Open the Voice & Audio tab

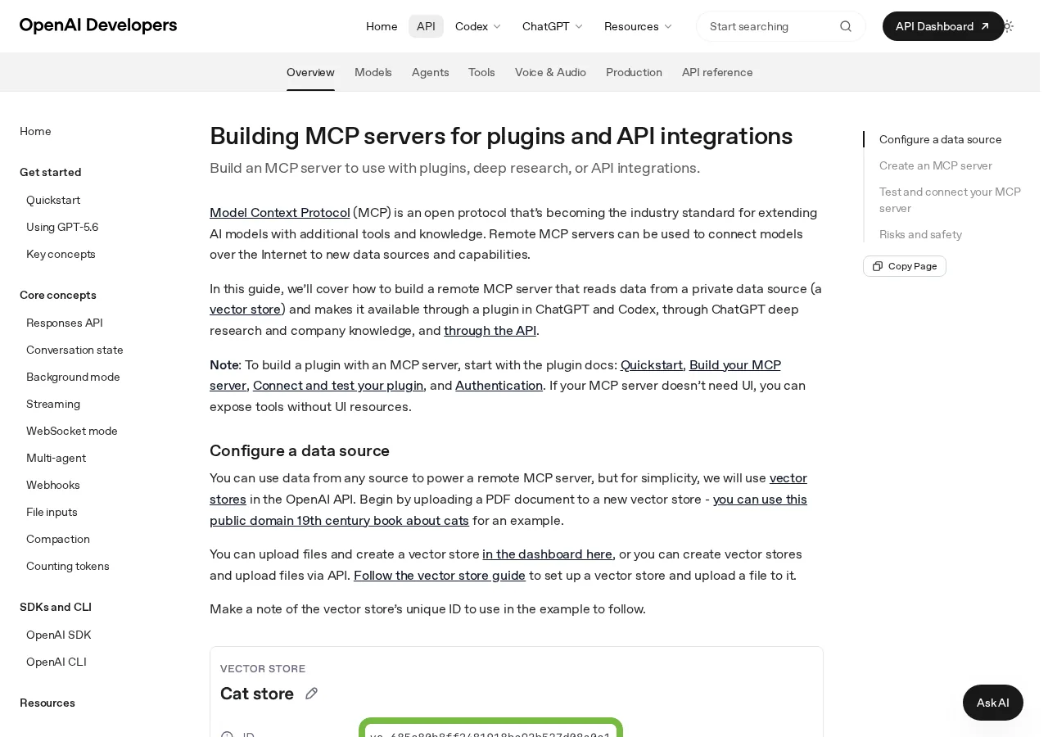tap(550, 72)
